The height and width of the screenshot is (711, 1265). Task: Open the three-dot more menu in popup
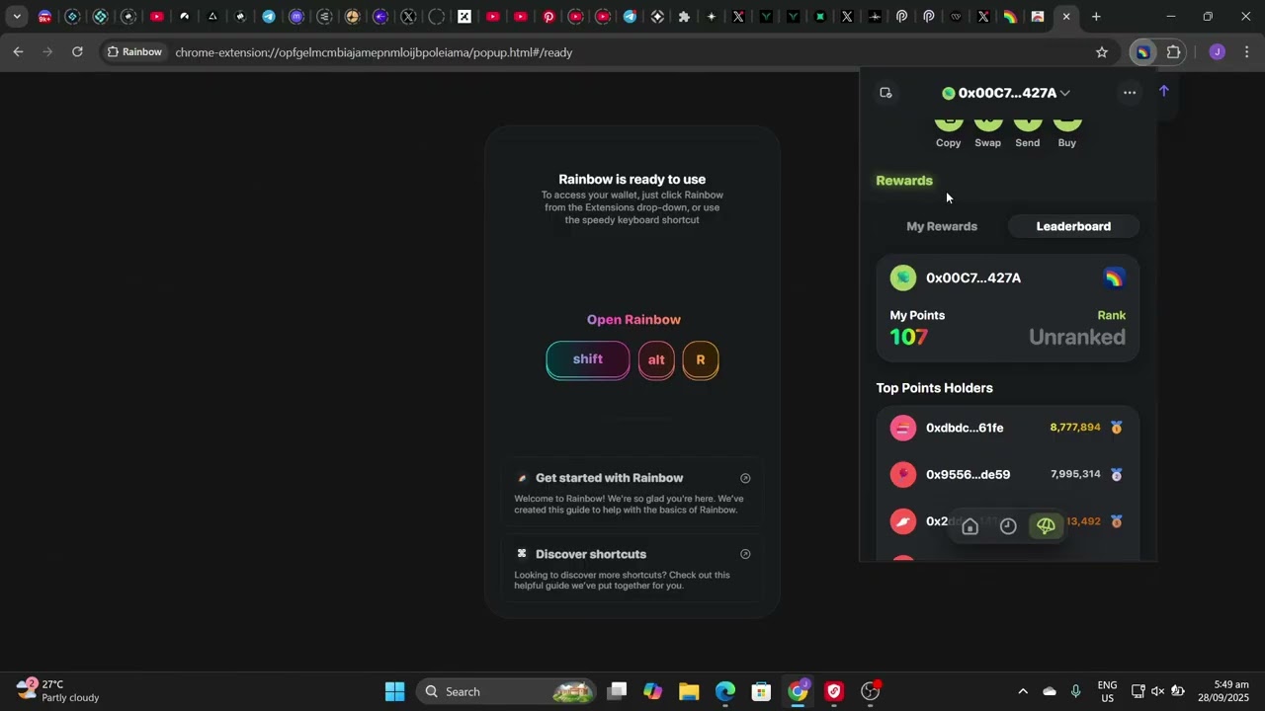[1130, 93]
